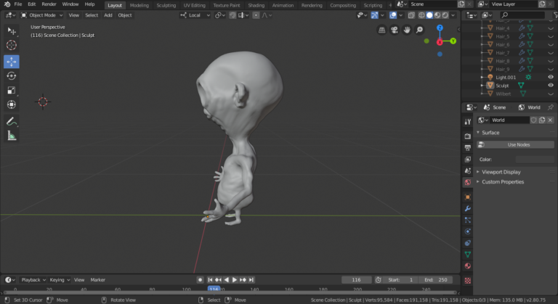Switch to the Sculpting workspace tab
Viewport: 558px width, 304px height.
[166, 4]
